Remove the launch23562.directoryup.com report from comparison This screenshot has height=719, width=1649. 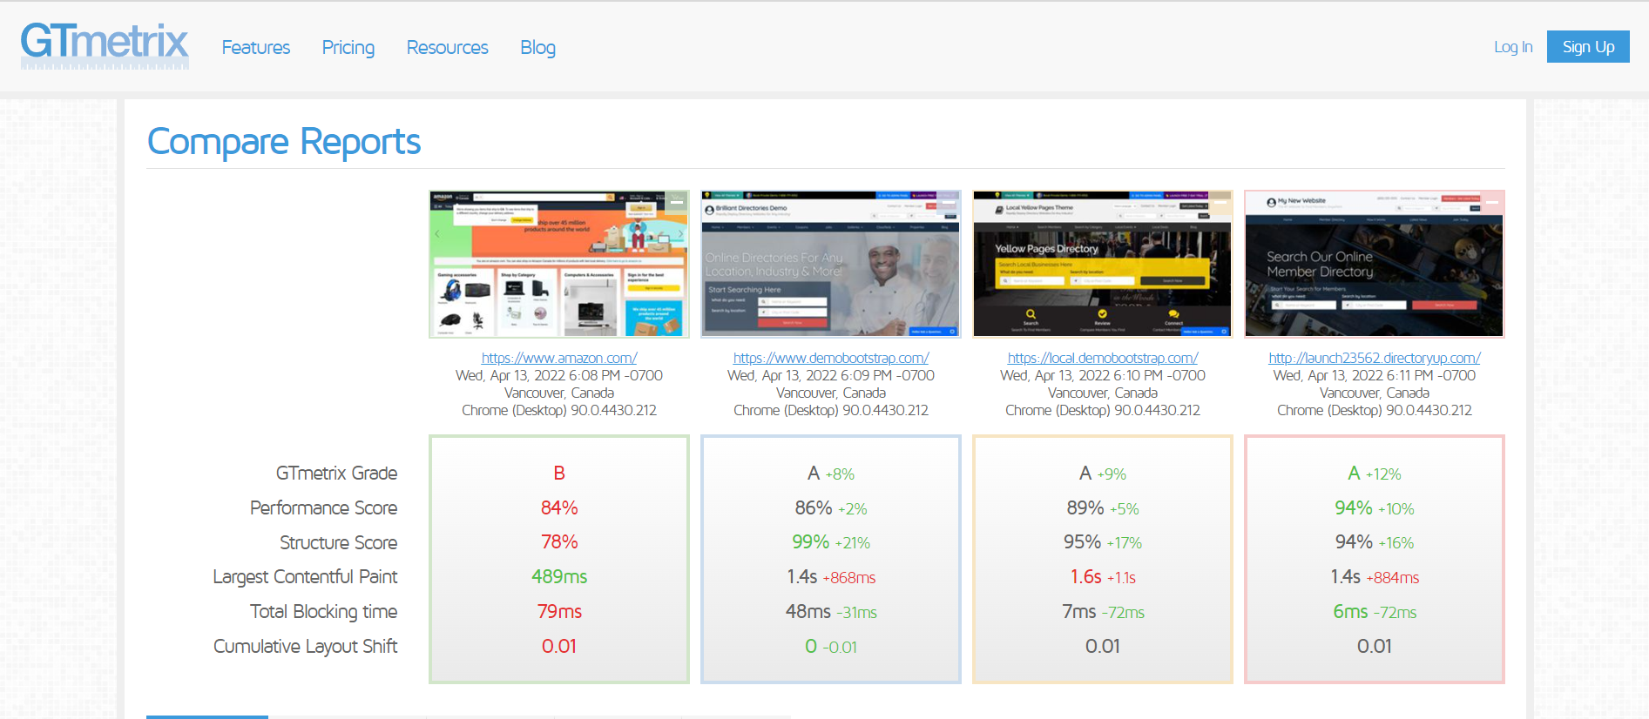coord(1492,202)
